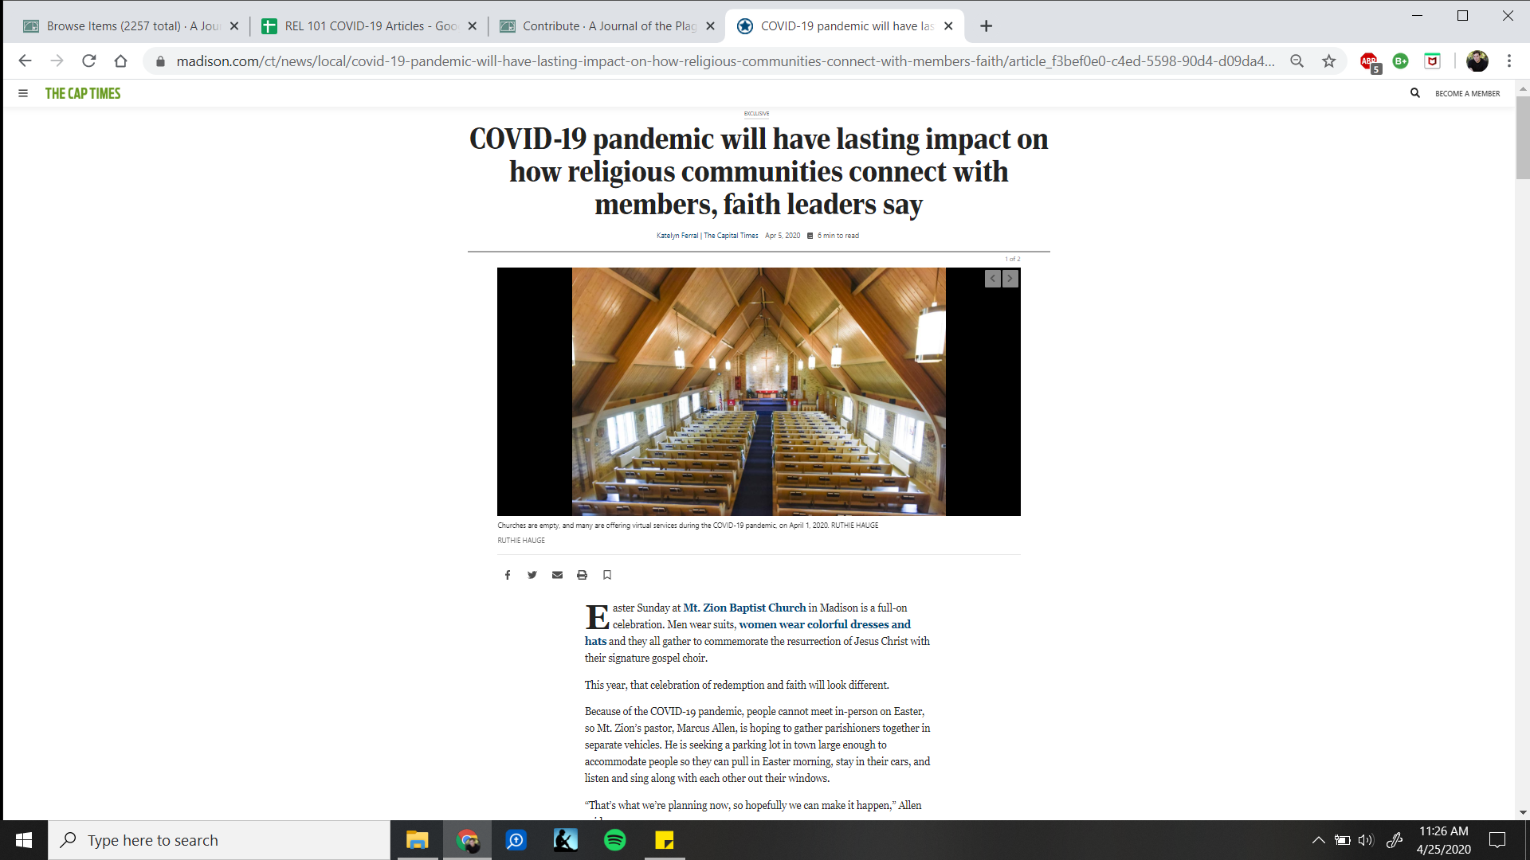The image size is (1530, 860).
Task: Save article with the bookmark icon
Action: tap(607, 575)
